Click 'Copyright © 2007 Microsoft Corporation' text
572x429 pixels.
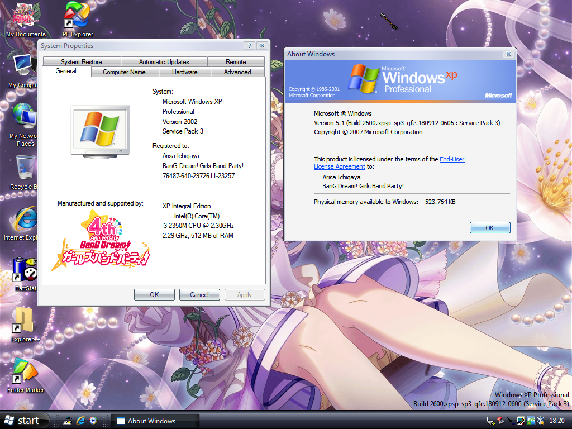pos(368,132)
